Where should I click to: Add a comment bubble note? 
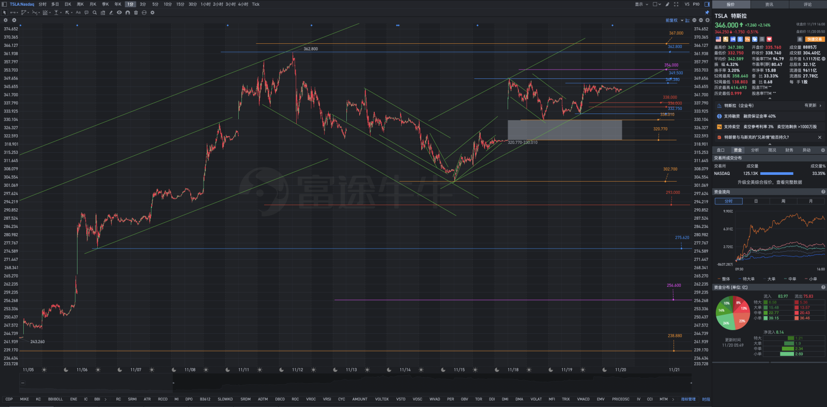86,12
